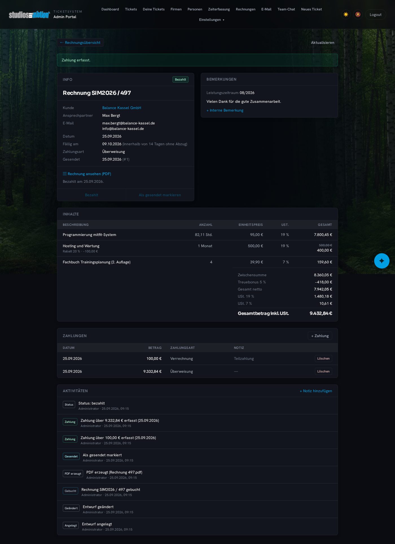Viewport: 395px width, 544px height.
Task: Click the email info@balance-kassel.de
Action: tap(123, 129)
